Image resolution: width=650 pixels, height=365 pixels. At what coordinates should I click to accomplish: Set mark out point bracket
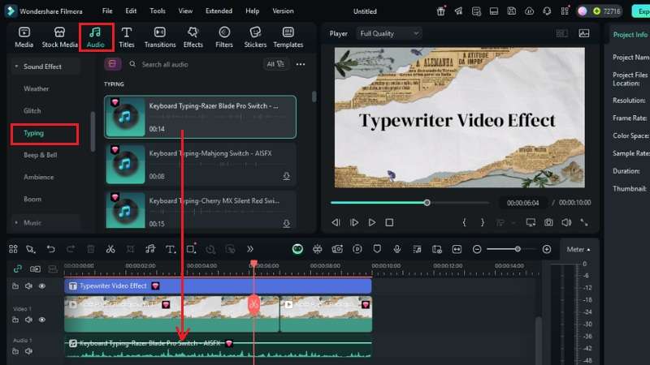coord(482,222)
